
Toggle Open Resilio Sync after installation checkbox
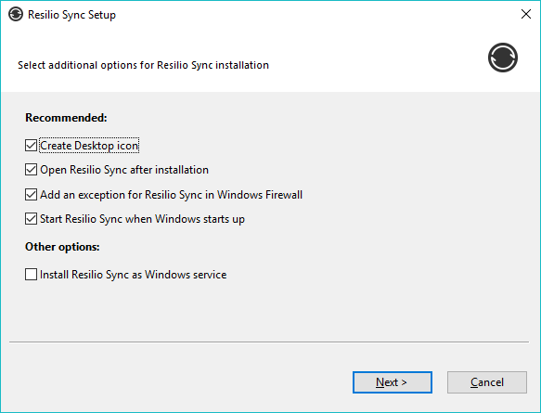pyautogui.click(x=31, y=170)
